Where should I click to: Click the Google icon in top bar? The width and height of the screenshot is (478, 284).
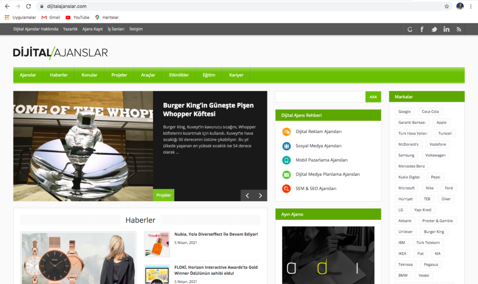(x=410, y=29)
